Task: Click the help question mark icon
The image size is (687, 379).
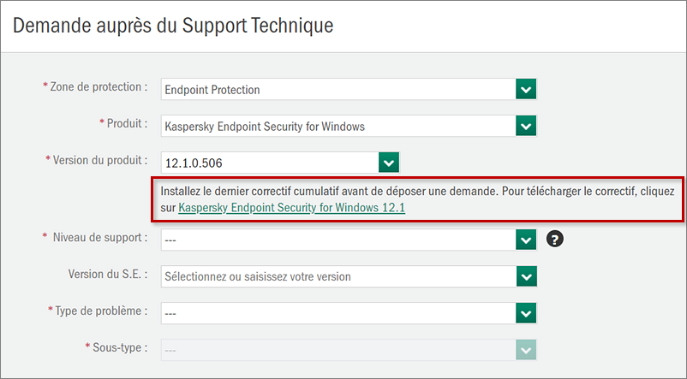Action: click(x=554, y=240)
